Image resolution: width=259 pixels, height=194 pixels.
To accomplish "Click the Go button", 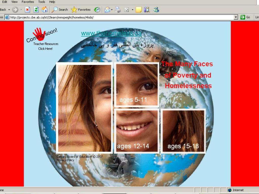I will (245, 17).
